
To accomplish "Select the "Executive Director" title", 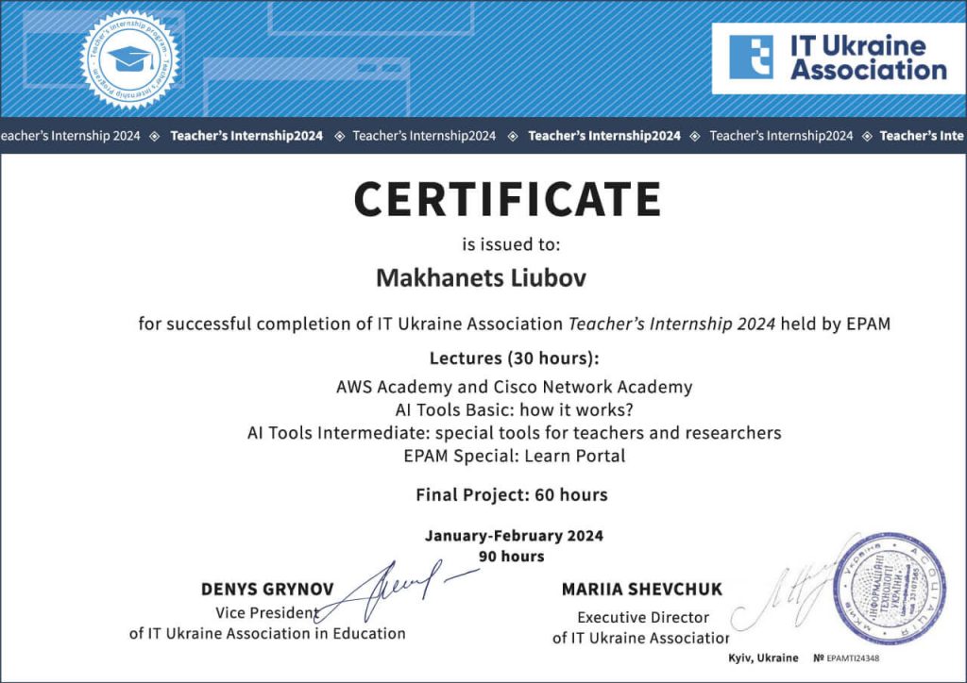I will (642, 617).
